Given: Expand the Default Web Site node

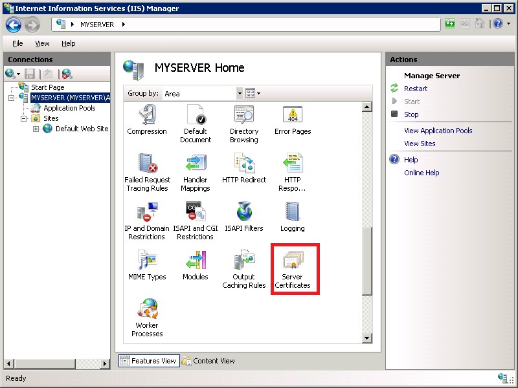Looking at the screenshot, I should (36, 129).
